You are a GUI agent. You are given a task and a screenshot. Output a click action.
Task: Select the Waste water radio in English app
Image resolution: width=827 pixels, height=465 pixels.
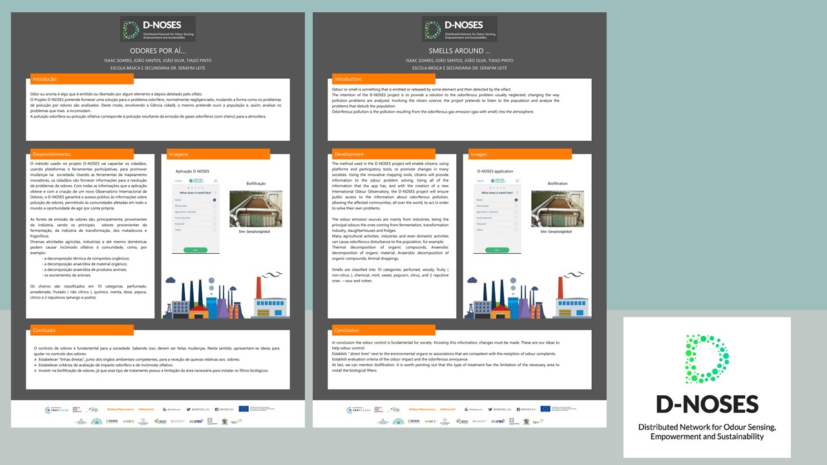tap(516, 206)
